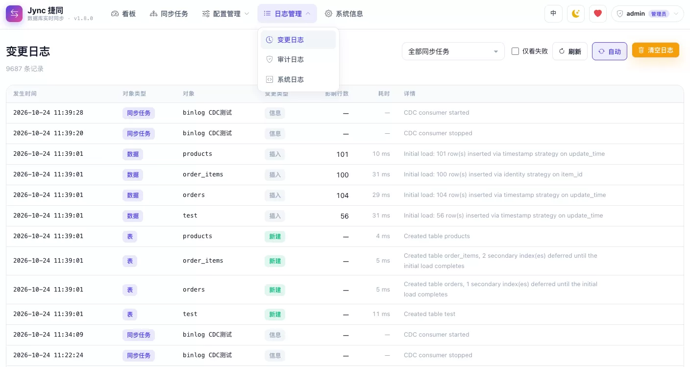Click the affected rows value 104
The image size is (690, 367).
tap(343, 196)
